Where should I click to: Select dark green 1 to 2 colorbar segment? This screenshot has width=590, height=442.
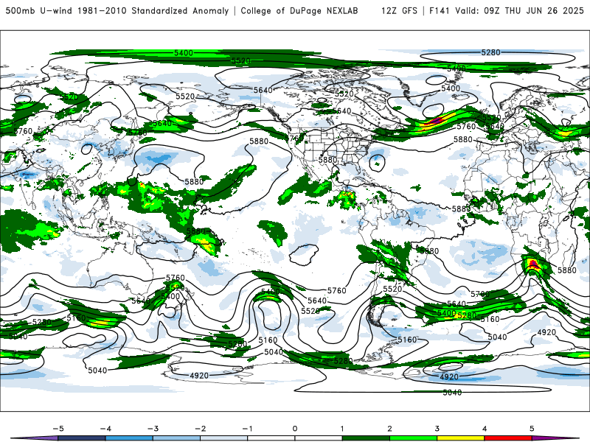point(366,438)
